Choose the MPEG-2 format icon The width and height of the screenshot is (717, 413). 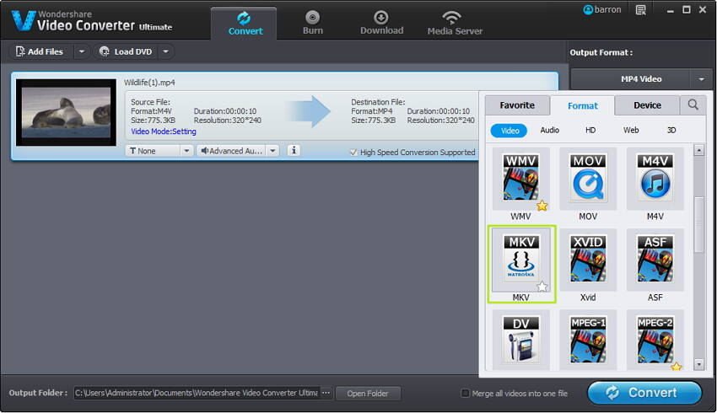tap(655, 340)
